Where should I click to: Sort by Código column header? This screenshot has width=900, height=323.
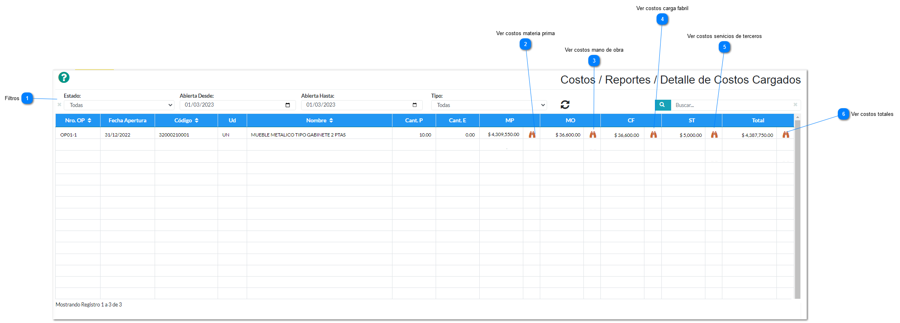coord(186,120)
